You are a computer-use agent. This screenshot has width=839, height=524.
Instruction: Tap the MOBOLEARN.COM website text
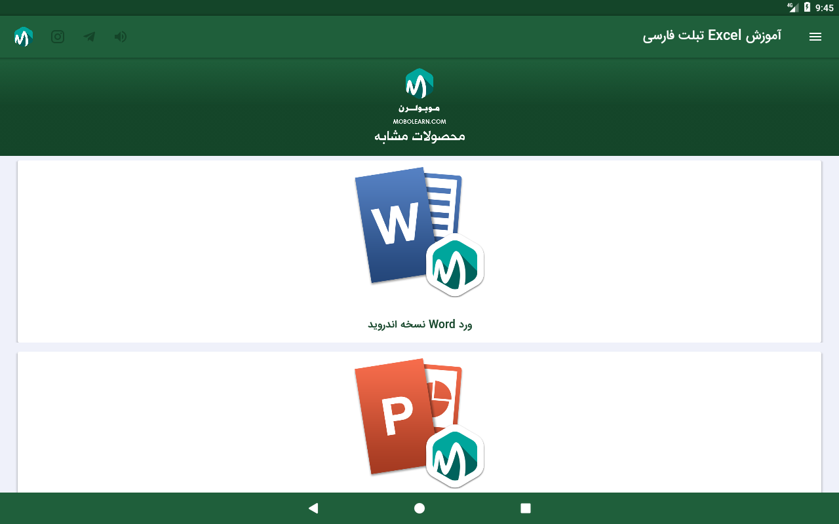pos(419,122)
